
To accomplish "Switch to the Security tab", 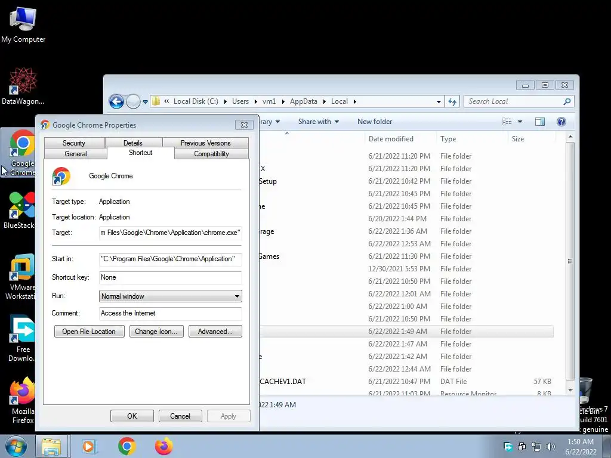I will point(74,143).
